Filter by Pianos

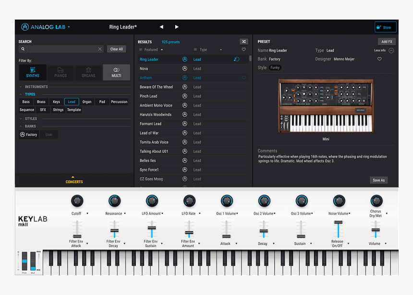[61, 72]
